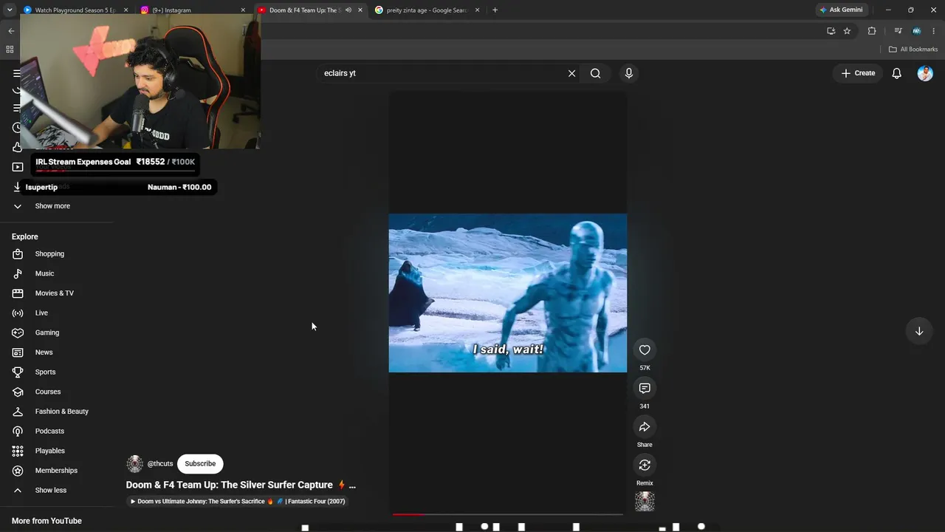Screen dimensions: 945x532
Task: Switch to the Watch Playground Season 5 tab
Action: (76, 10)
